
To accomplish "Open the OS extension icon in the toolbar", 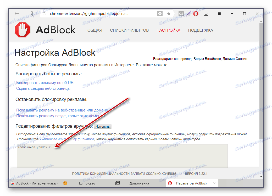I will pos(181,14).
